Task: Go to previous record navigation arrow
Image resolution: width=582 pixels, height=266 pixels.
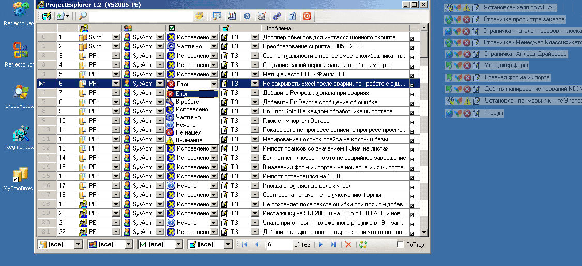Action: point(257,244)
